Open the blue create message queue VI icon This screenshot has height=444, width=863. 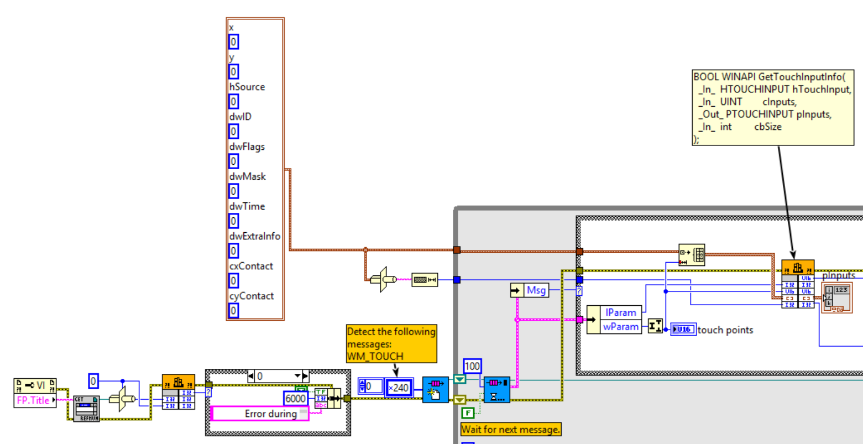click(436, 390)
